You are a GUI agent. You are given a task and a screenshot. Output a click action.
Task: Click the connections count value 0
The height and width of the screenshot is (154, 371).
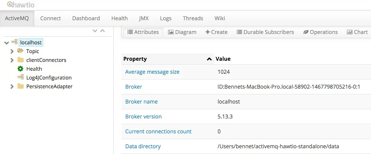tap(219, 131)
